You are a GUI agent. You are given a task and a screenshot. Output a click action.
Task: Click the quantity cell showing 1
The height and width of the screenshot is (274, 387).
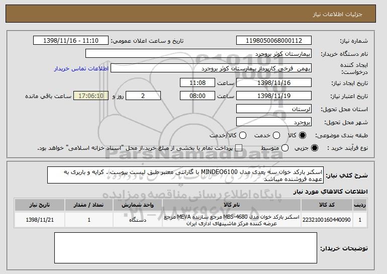(89, 220)
